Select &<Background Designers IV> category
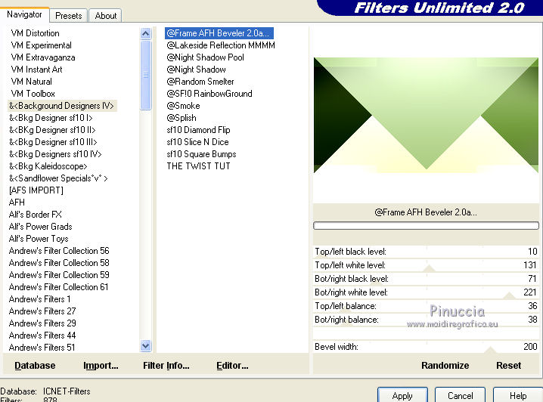The image size is (543, 402). click(62, 106)
